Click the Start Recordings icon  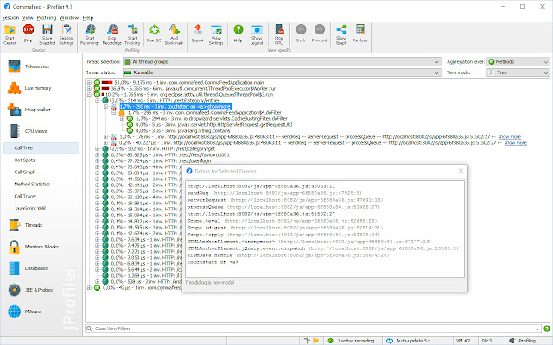coord(90,34)
